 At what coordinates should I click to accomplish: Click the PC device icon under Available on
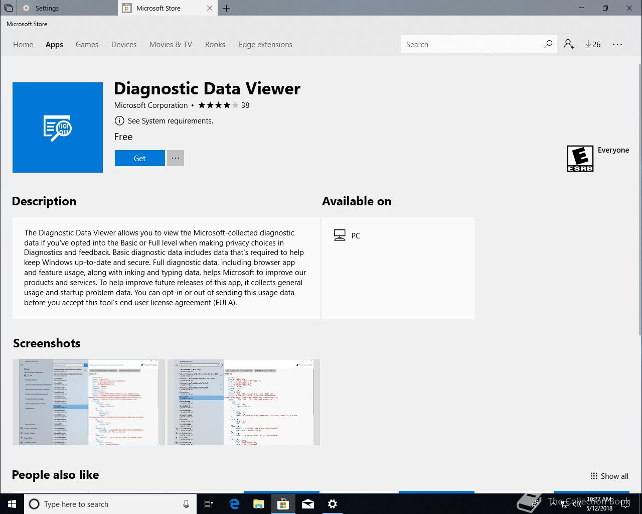[x=340, y=235]
